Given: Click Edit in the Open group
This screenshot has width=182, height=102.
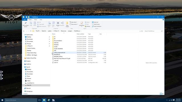Looking at the screenshot, I should [x=87, y=24].
